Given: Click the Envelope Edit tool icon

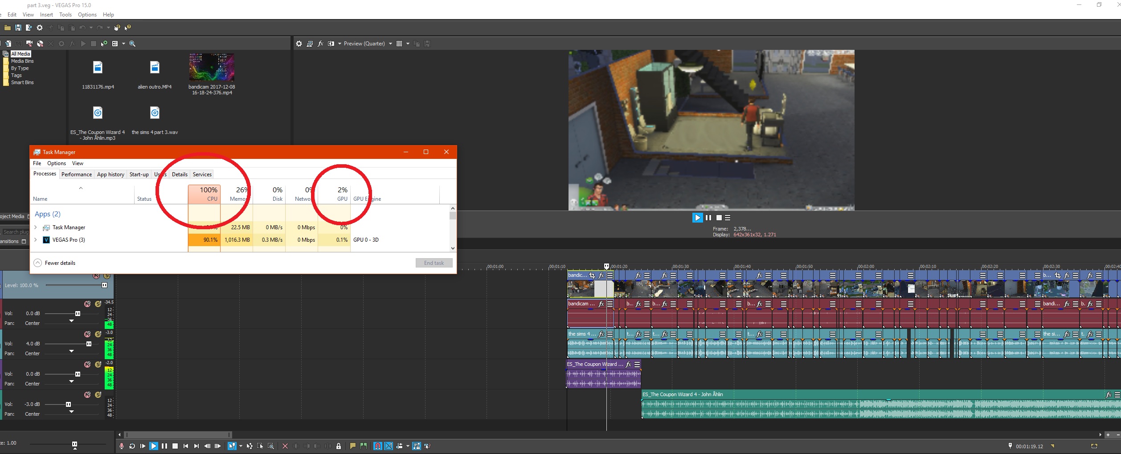Looking at the screenshot, I should pyautogui.click(x=250, y=446).
